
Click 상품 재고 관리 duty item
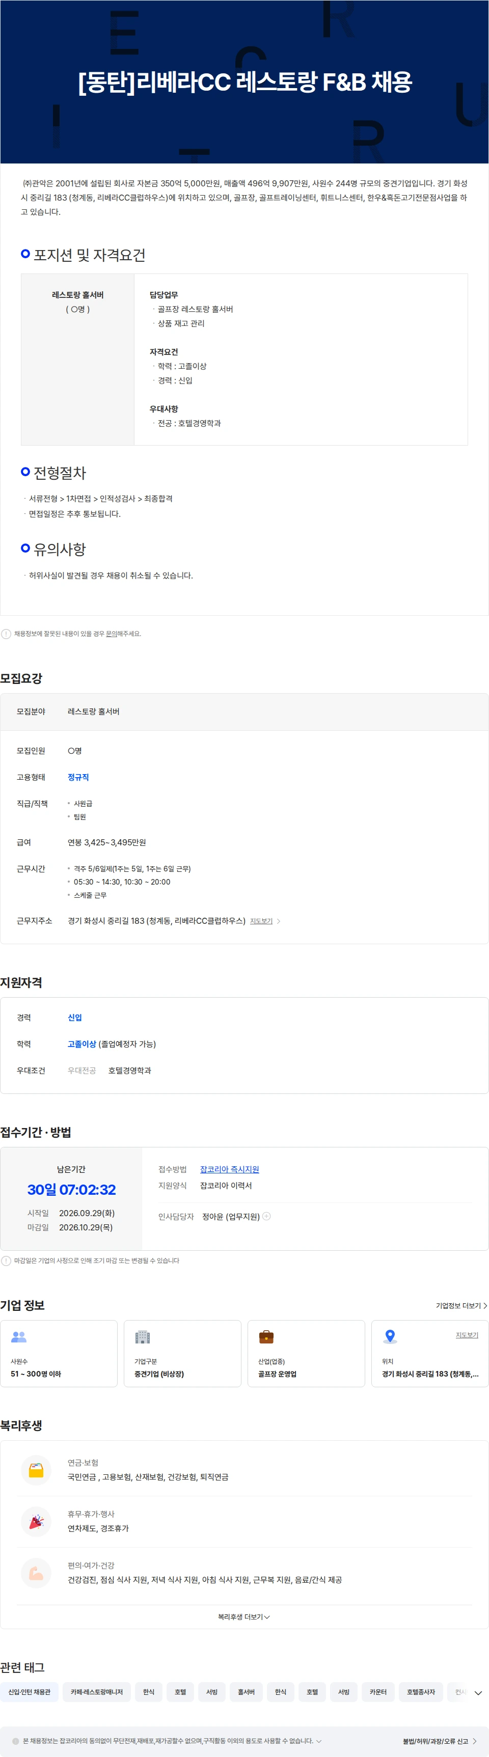pos(181,324)
